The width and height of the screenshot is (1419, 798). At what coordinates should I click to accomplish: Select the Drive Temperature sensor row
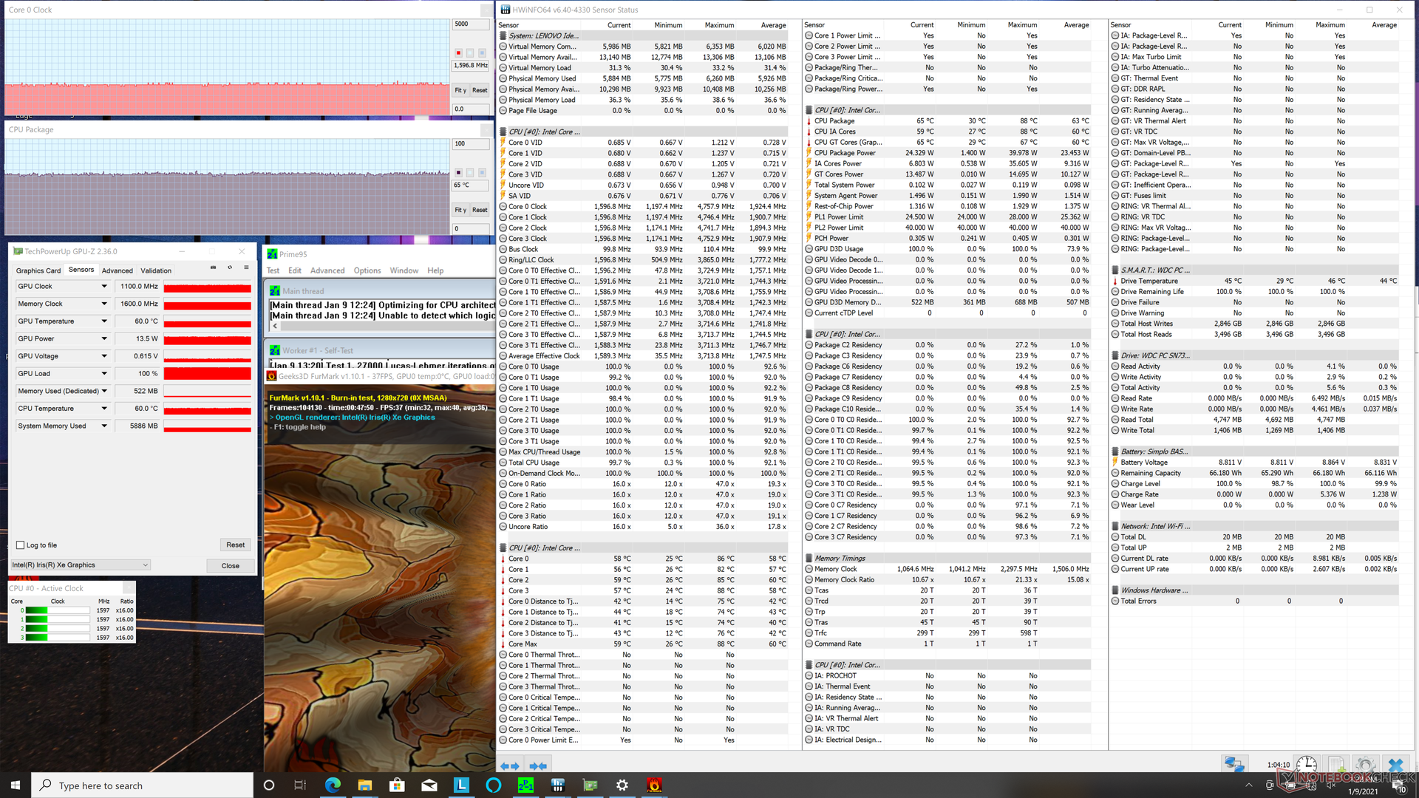(x=1255, y=281)
